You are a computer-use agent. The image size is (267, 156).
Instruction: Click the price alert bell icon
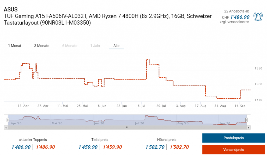tap(258, 17)
